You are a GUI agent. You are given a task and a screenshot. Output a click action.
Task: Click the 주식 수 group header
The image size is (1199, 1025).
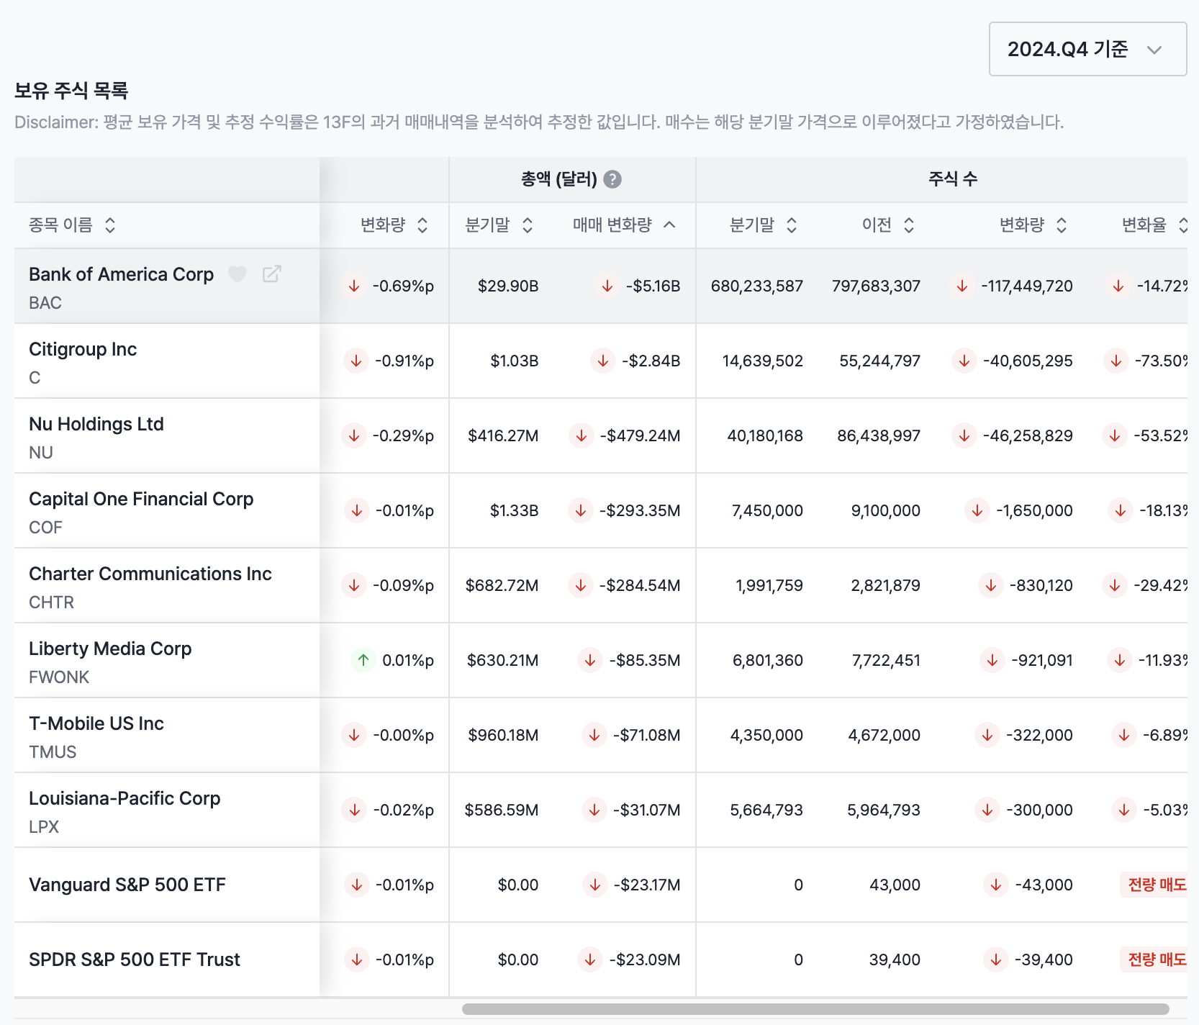tap(953, 179)
